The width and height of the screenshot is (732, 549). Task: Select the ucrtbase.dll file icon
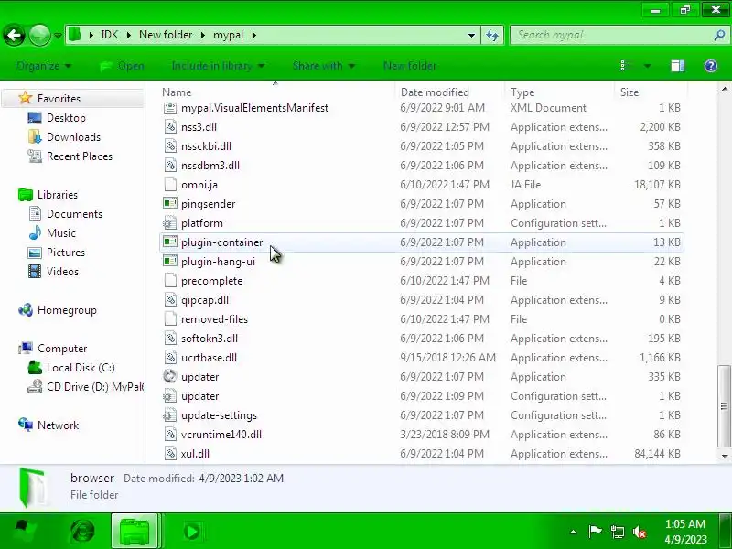tap(170, 358)
